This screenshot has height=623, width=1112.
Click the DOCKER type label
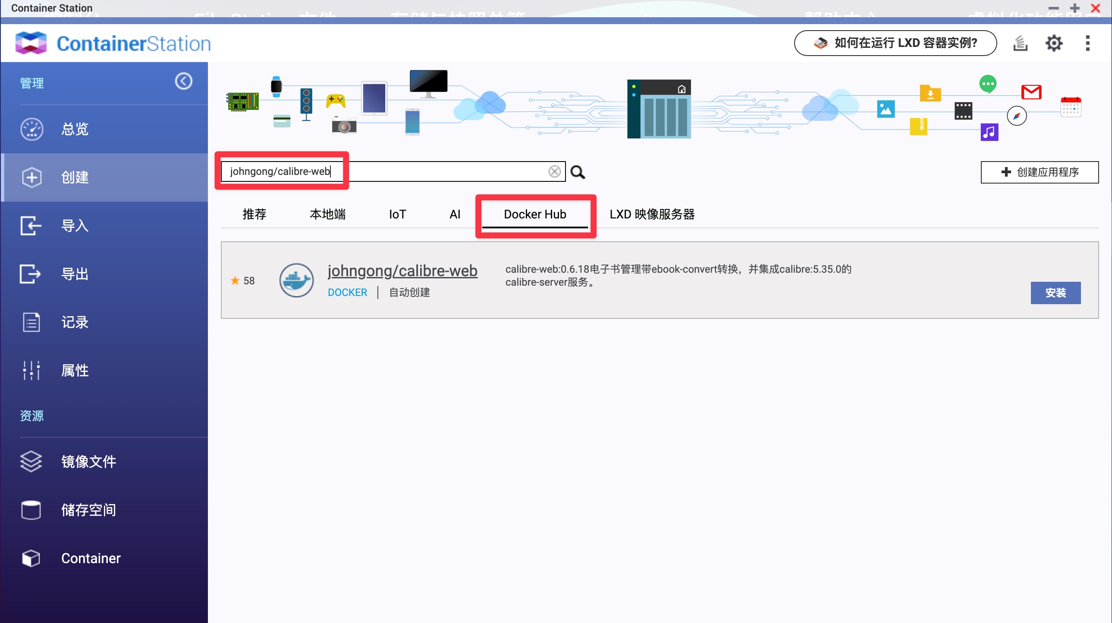point(347,292)
